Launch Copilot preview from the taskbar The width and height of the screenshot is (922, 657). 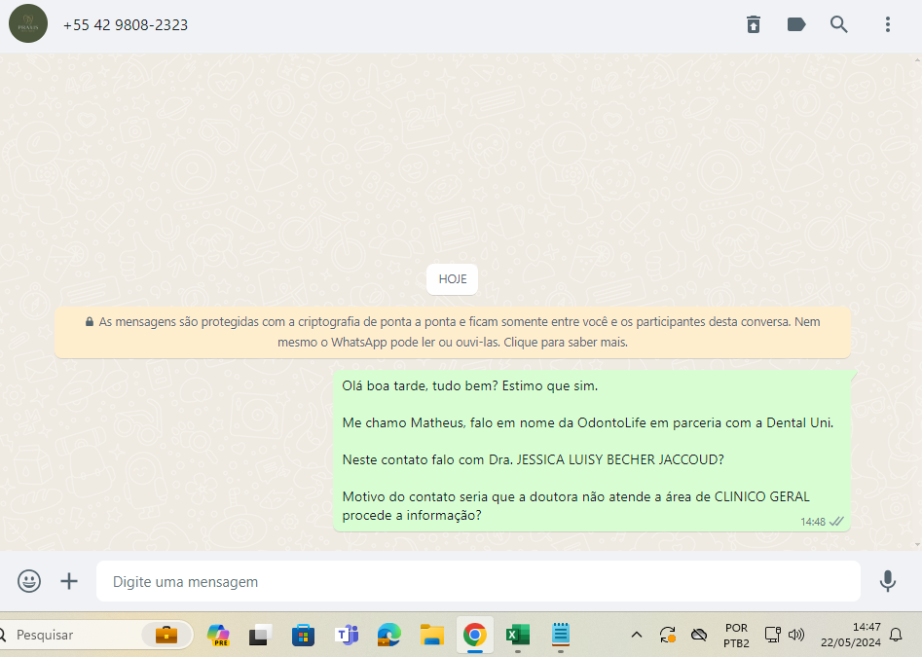pyautogui.click(x=218, y=636)
